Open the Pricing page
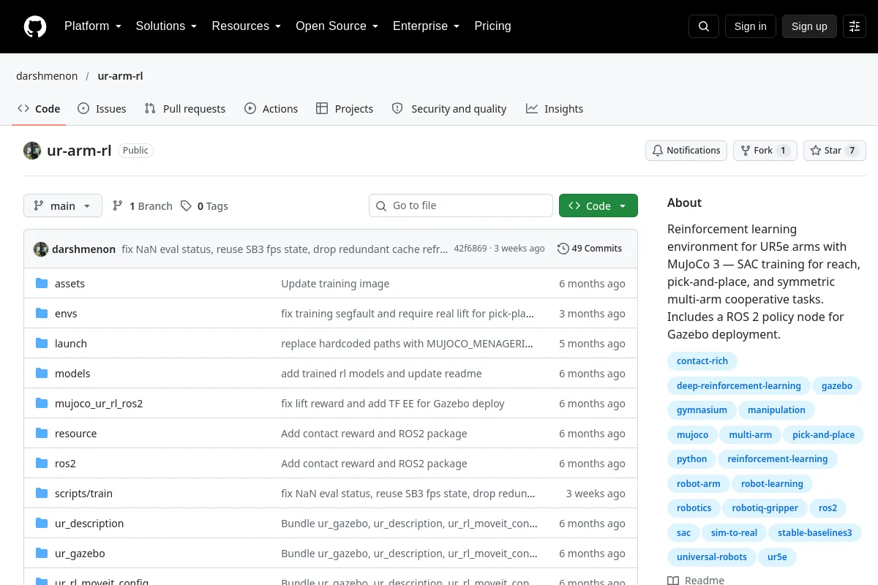The height and width of the screenshot is (585, 878). pyautogui.click(x=492, y=26)
